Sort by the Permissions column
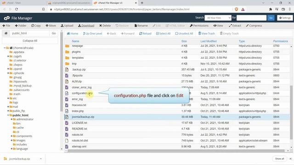 click(x=281, y=41)
